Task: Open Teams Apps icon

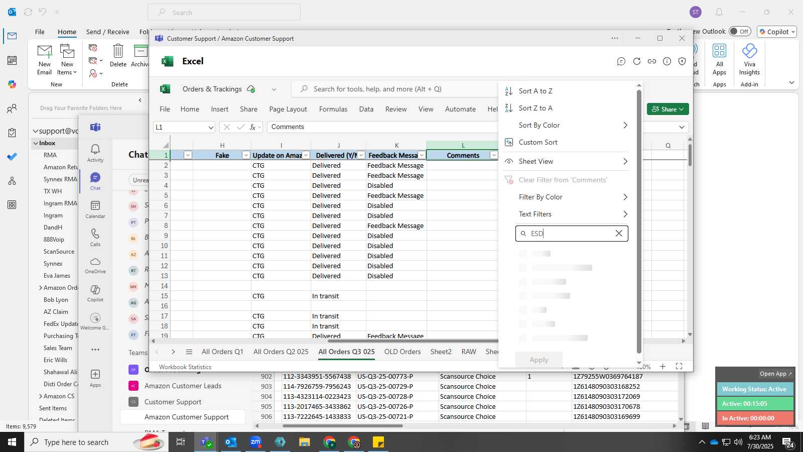Action: tap(95, 378)
